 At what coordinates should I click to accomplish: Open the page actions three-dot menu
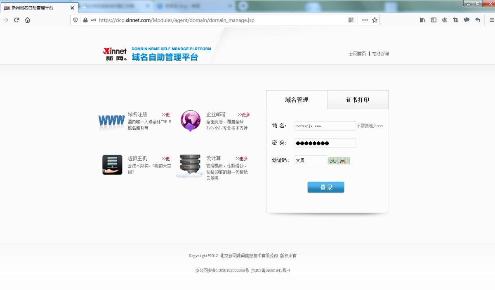click(365, 20)
